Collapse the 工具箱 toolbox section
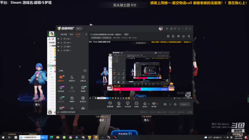 click(85, 71)
